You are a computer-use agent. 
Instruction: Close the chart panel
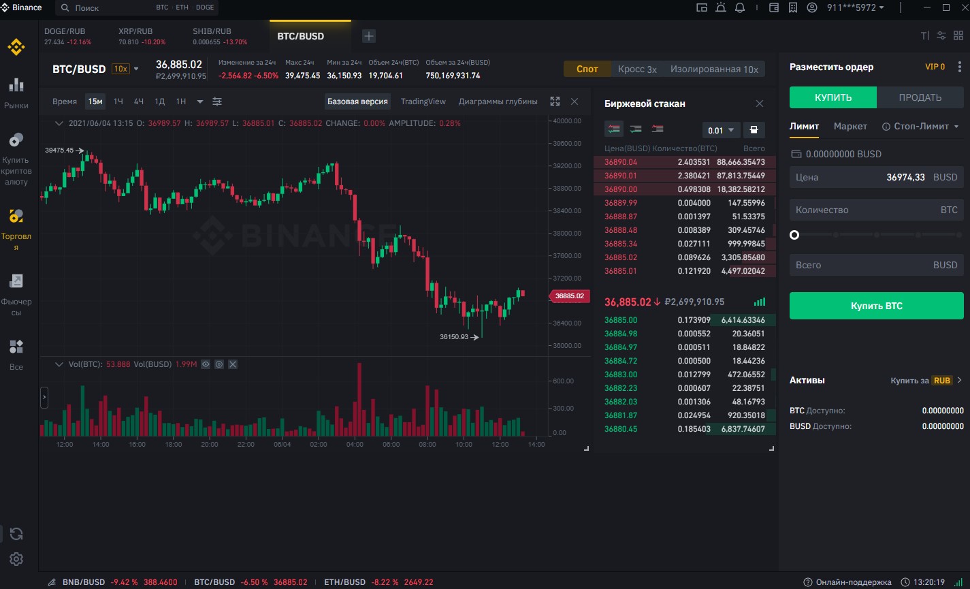[574, 101]
